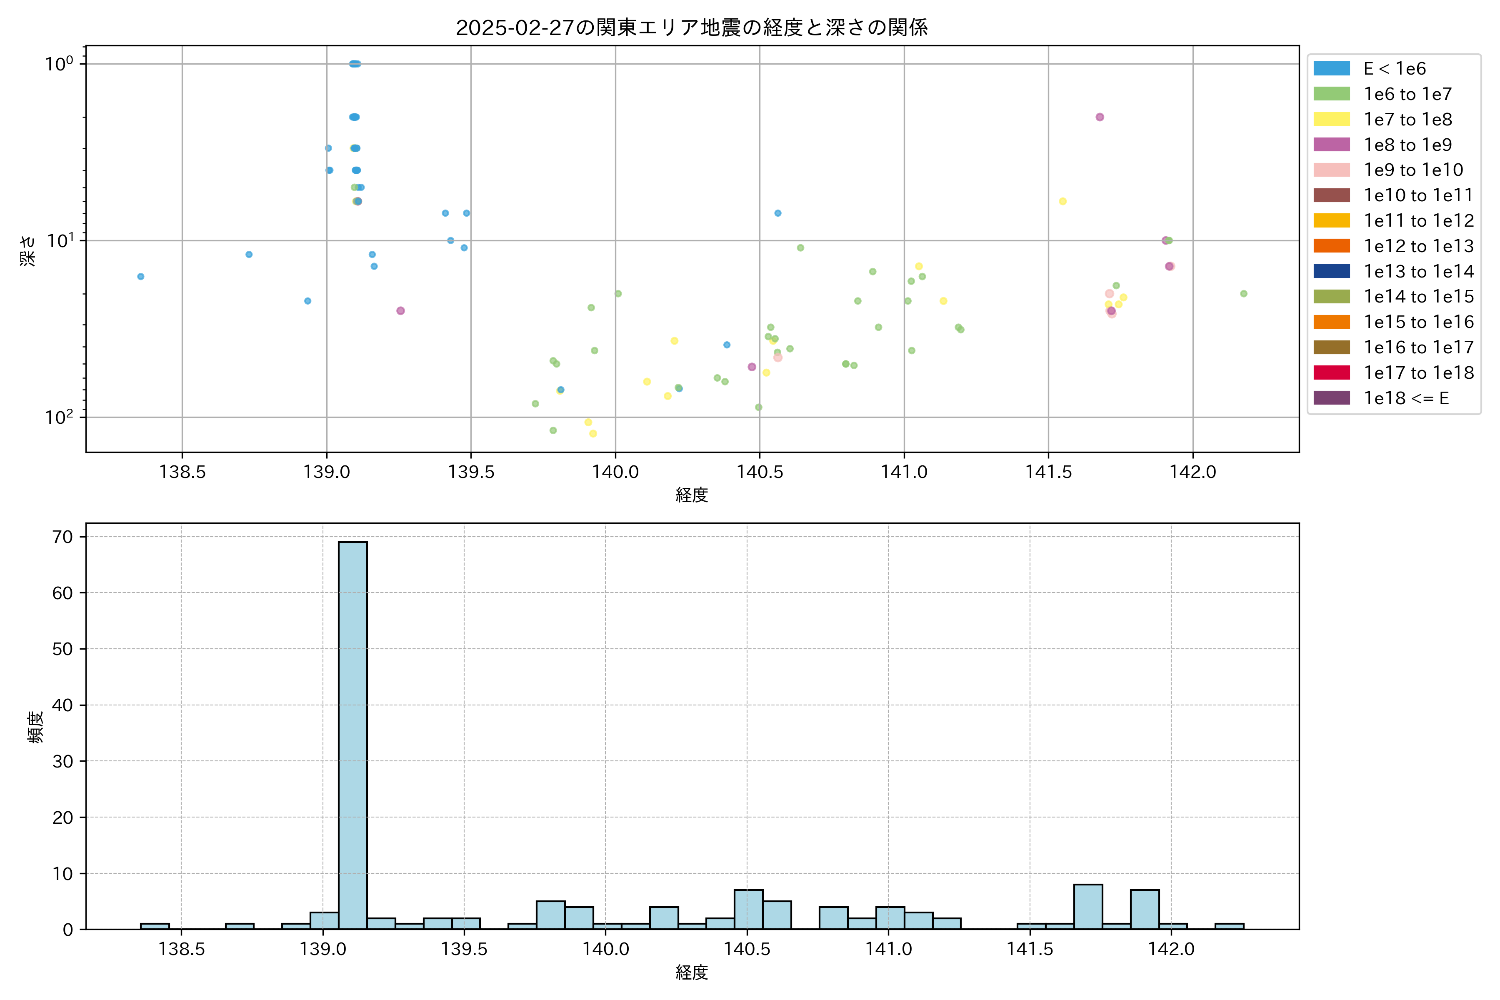Click the navy 1e13 to 1e14 legend swatch
The width and height of the screenshot is (1500, 1000).
[x=1331, y=271]
